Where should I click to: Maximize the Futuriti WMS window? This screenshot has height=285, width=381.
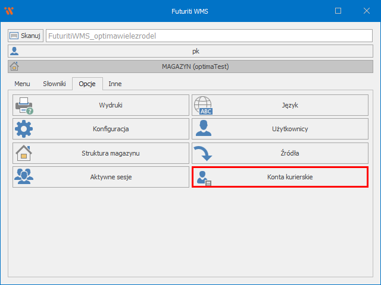[338, 11]
